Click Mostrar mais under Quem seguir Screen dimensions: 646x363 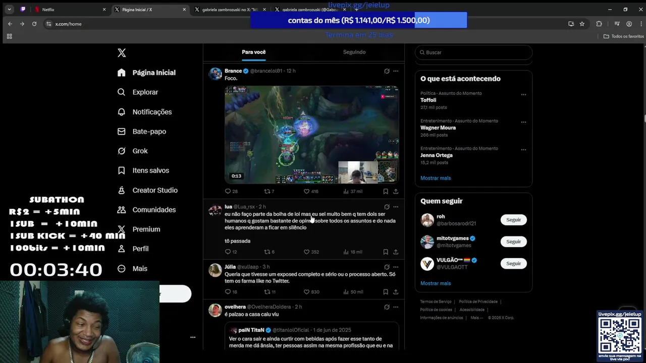coord(436,283)
